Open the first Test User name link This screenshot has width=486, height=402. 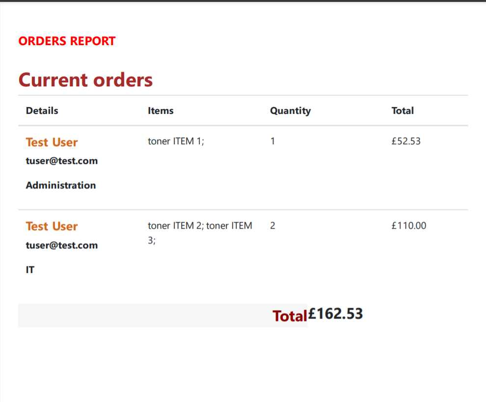coord(52,142)
